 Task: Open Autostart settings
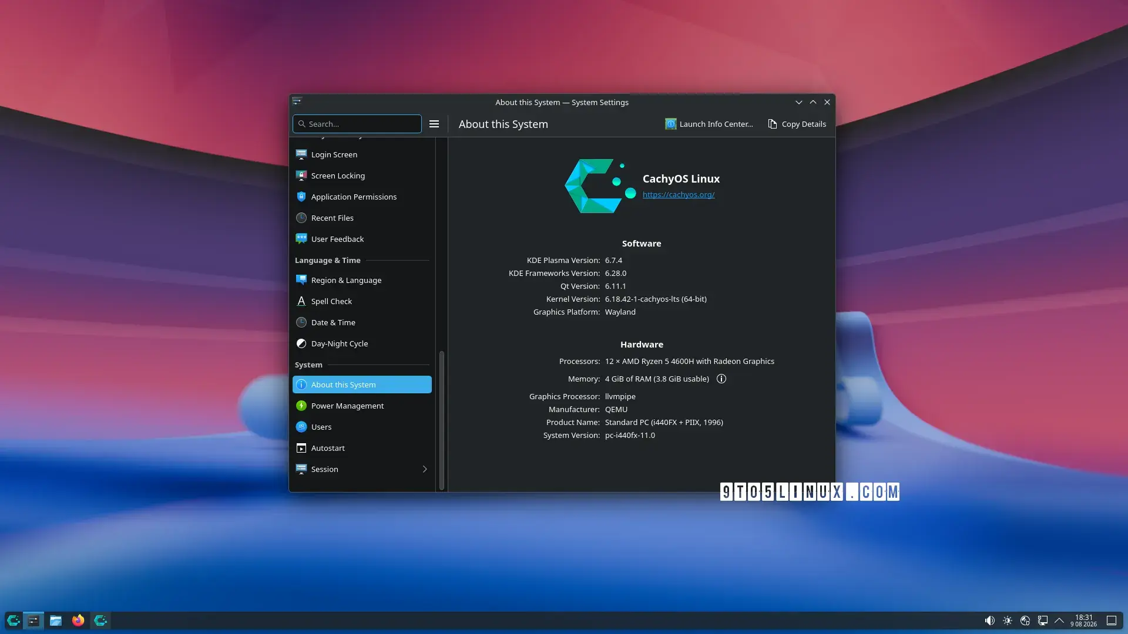[x=362, y=448]
